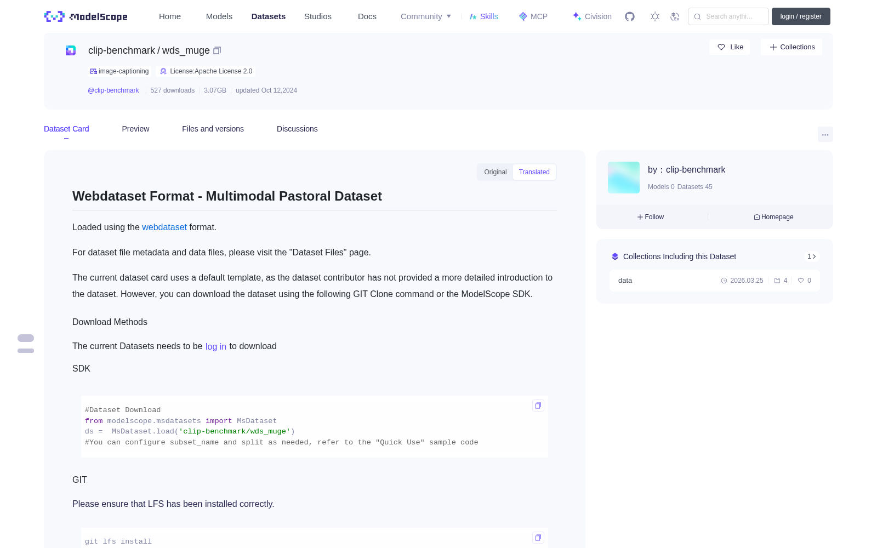Show the Original card text

click(496, 172)
